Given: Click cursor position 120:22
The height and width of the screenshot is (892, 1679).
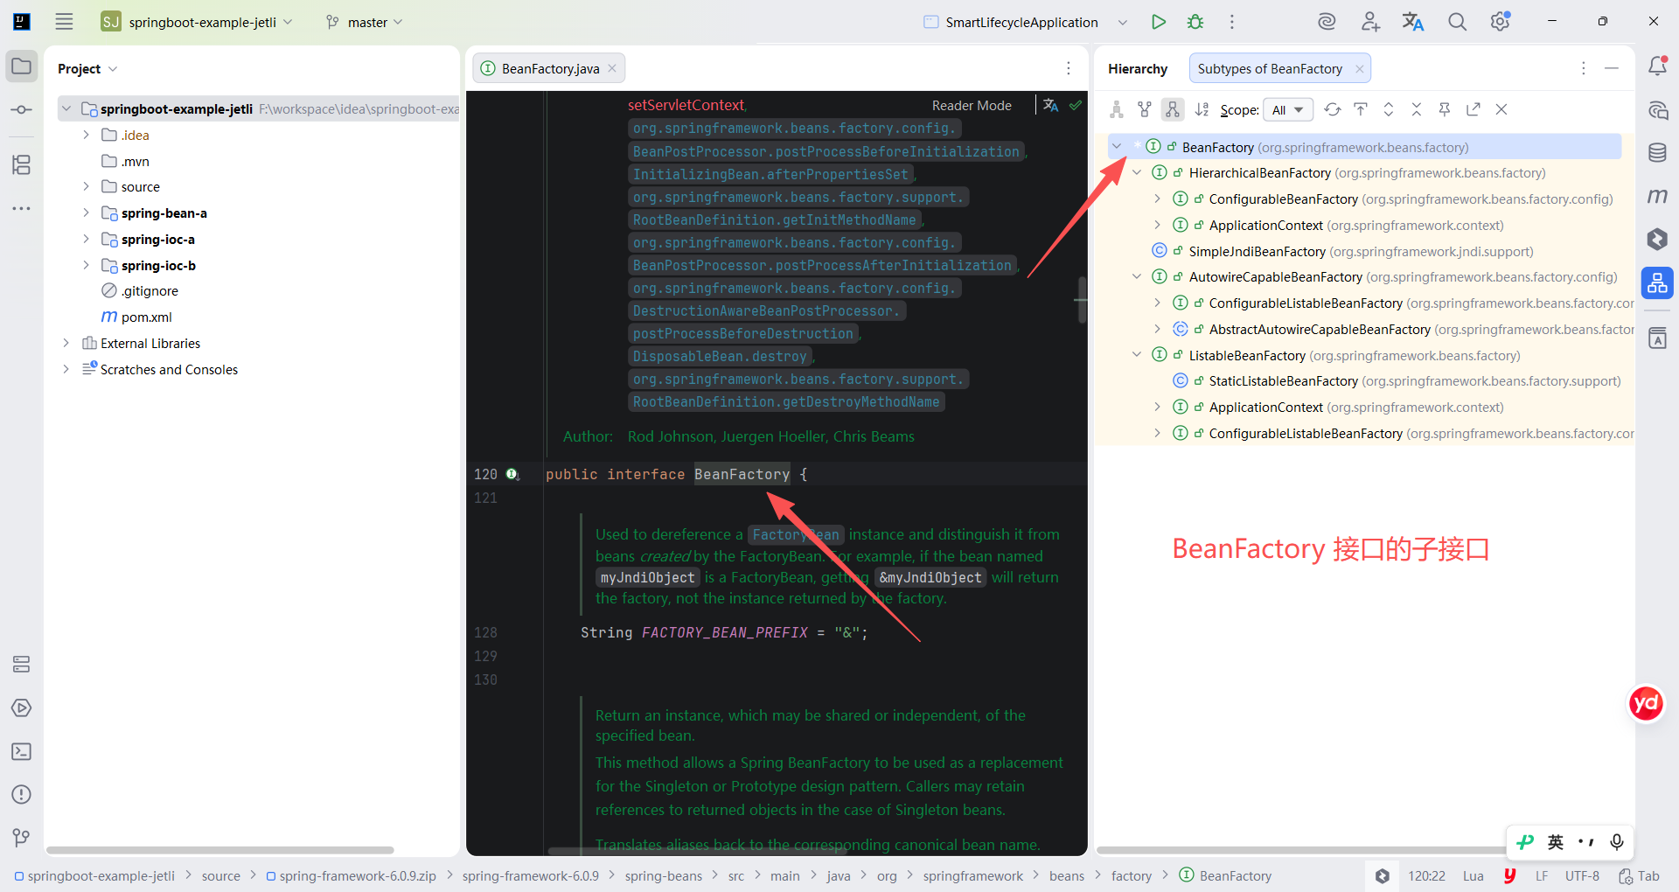Looking at the screenshot, I should pos(1426,875).
